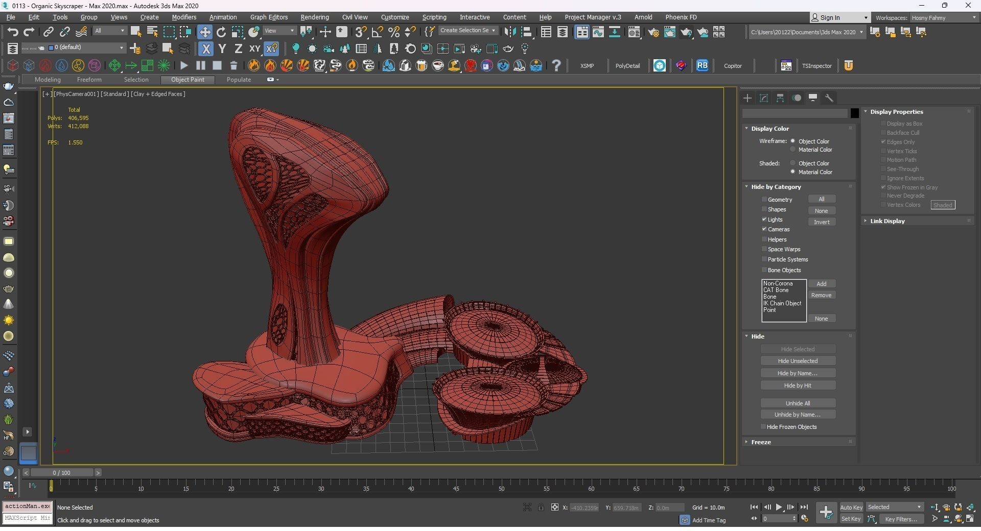Enable the Geometry hide checkbox
This screenshot has height=531, width=981.
764,200
